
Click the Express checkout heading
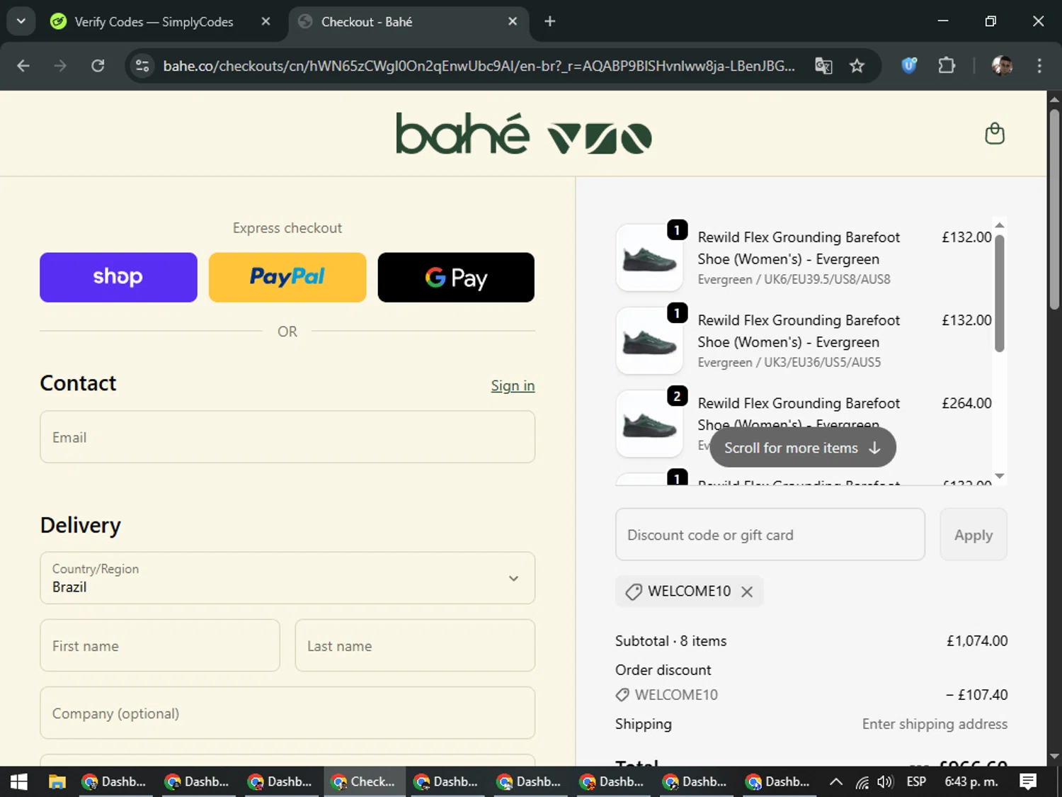287,228
